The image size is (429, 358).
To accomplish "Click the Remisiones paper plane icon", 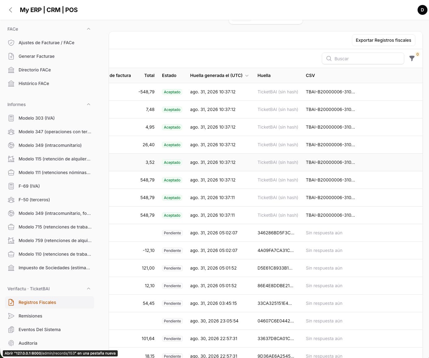I will (x=11, y=316).
